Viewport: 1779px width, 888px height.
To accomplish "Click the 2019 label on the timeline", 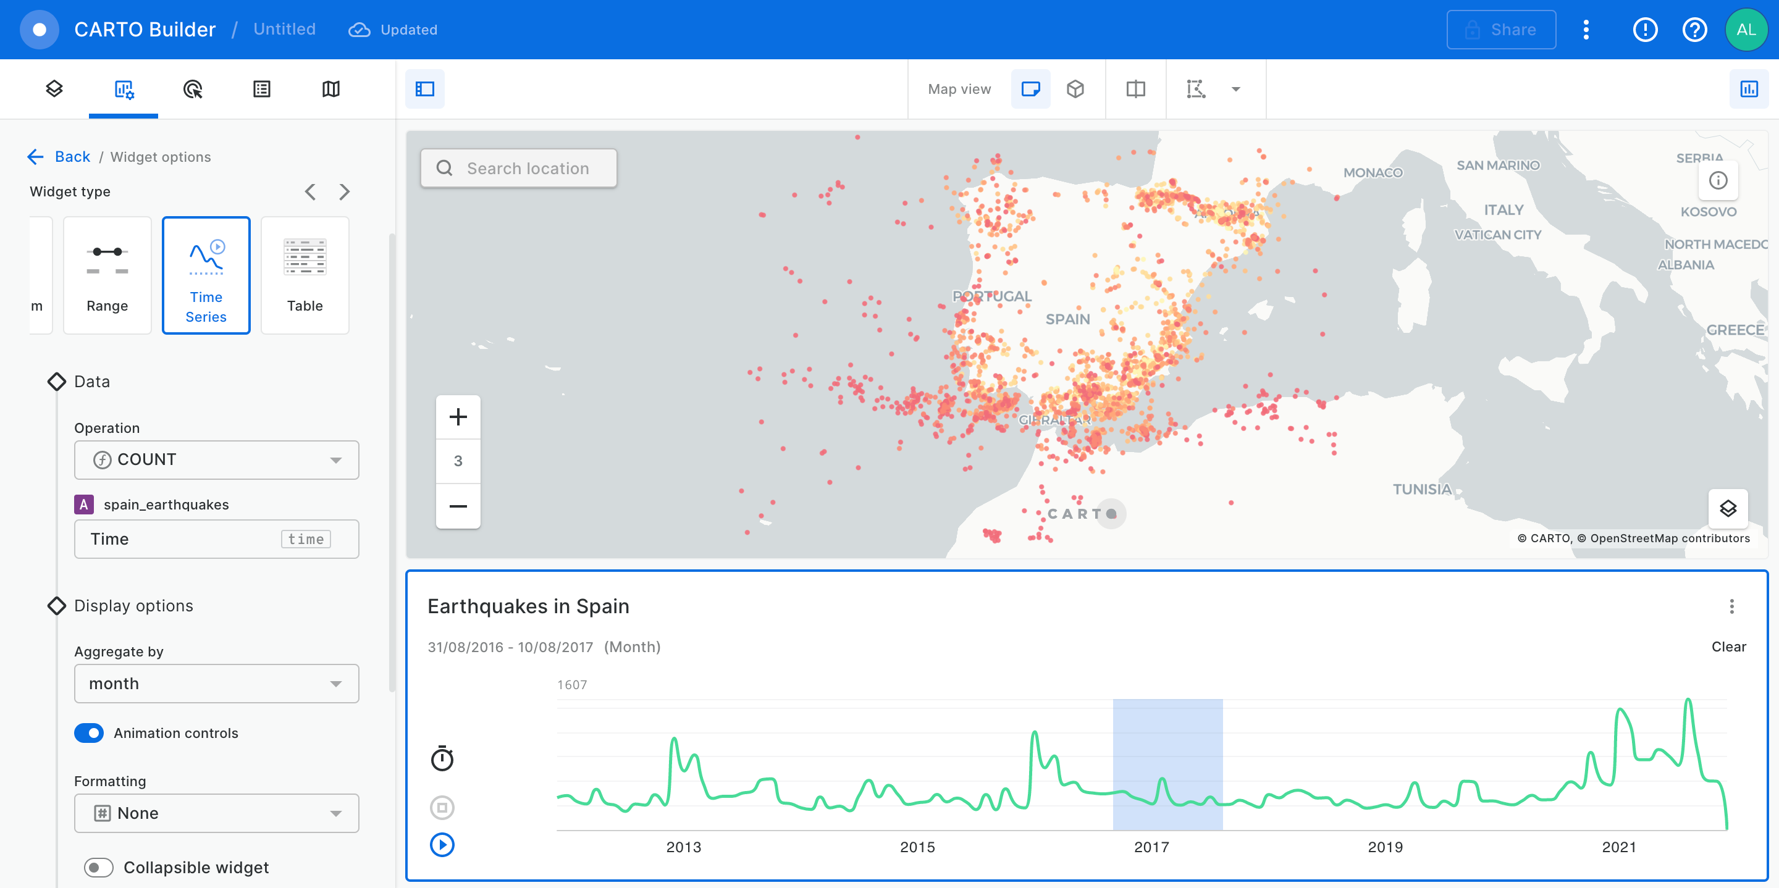I will 1385,847.
